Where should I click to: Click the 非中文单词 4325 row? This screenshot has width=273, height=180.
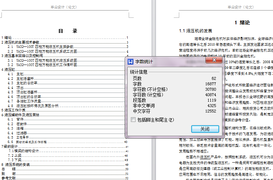174,106
